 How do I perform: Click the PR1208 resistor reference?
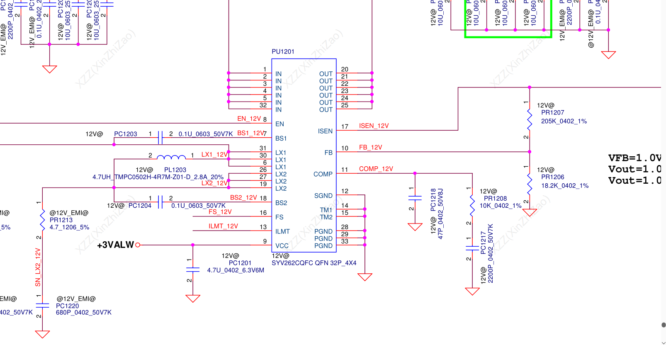pyautogui.click(x=495, y=199)
